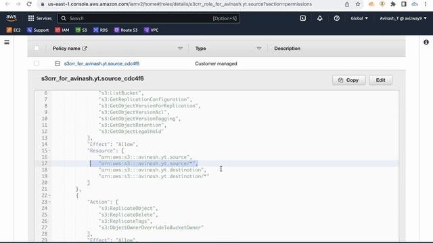
Task: Click the "s3:ObjectOwnerOverrideToBucketOwner" line
Action: click(x=151, y=227)
